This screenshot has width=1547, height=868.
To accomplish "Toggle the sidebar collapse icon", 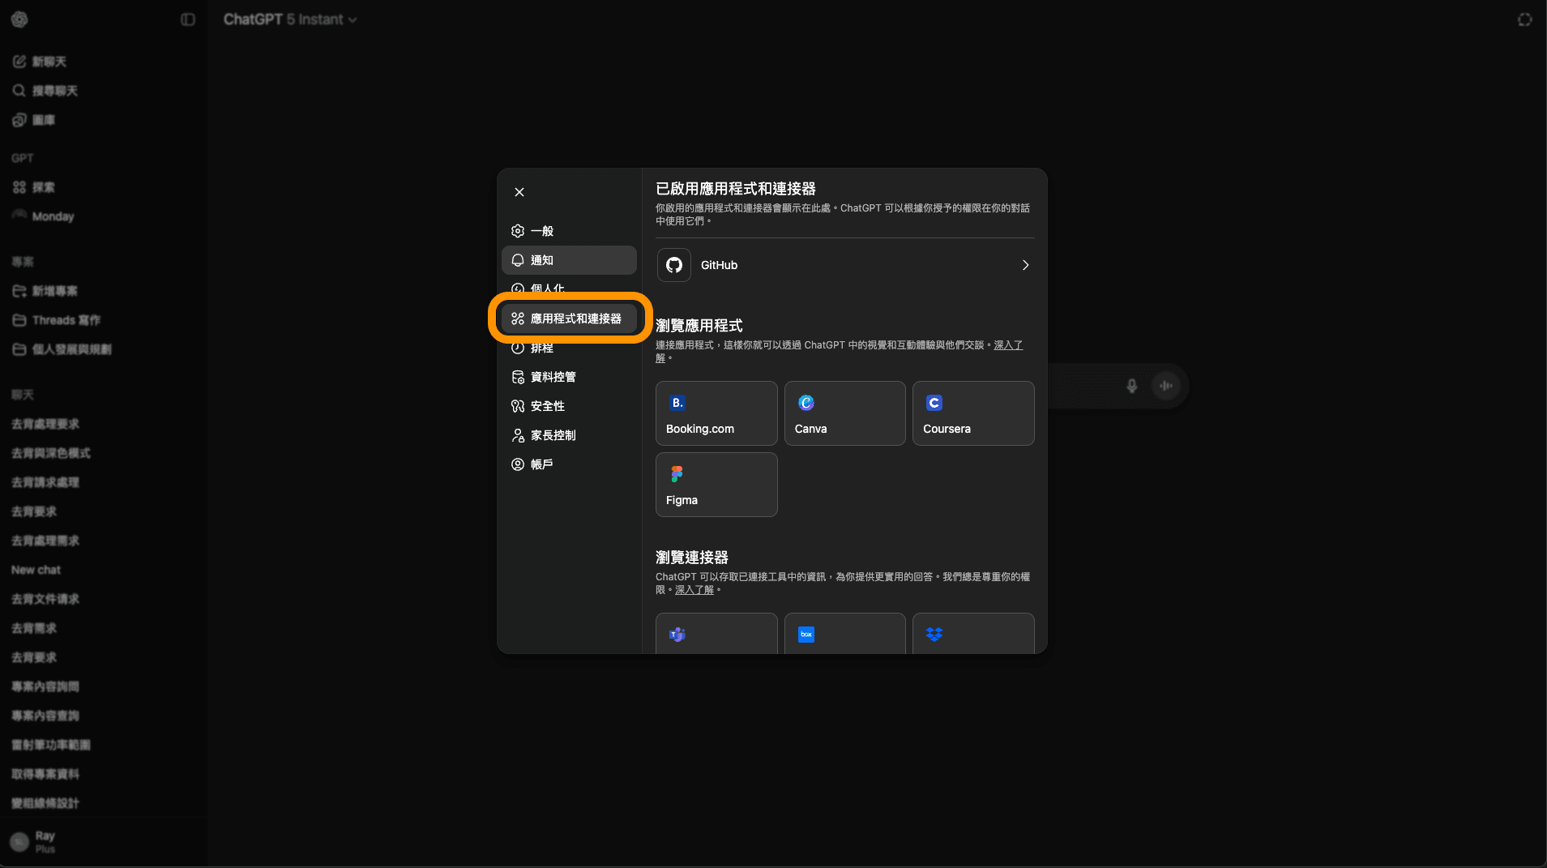I will [187, 19].
